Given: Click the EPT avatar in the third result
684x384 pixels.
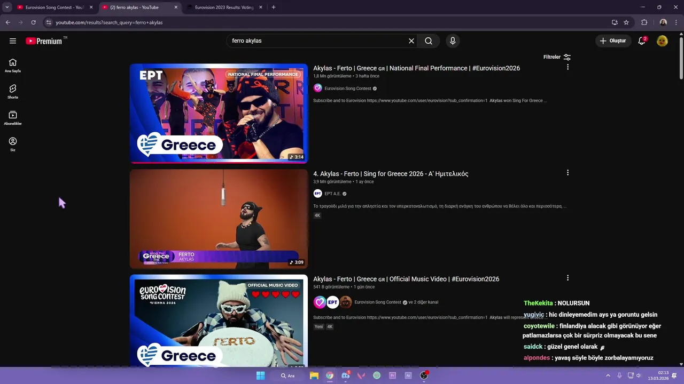Looking at the screenshot, I should [332, 302].
